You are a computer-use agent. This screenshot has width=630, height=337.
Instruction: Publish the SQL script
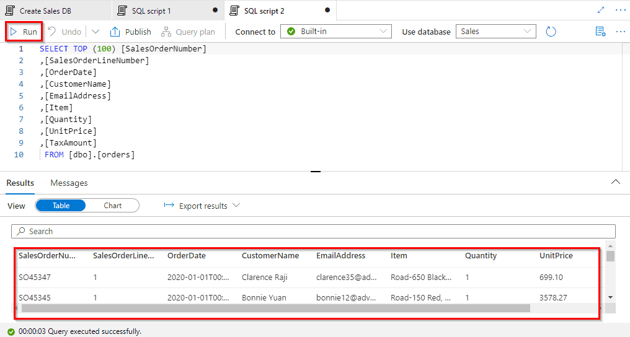pyautogui.click(x=131, y=32)
